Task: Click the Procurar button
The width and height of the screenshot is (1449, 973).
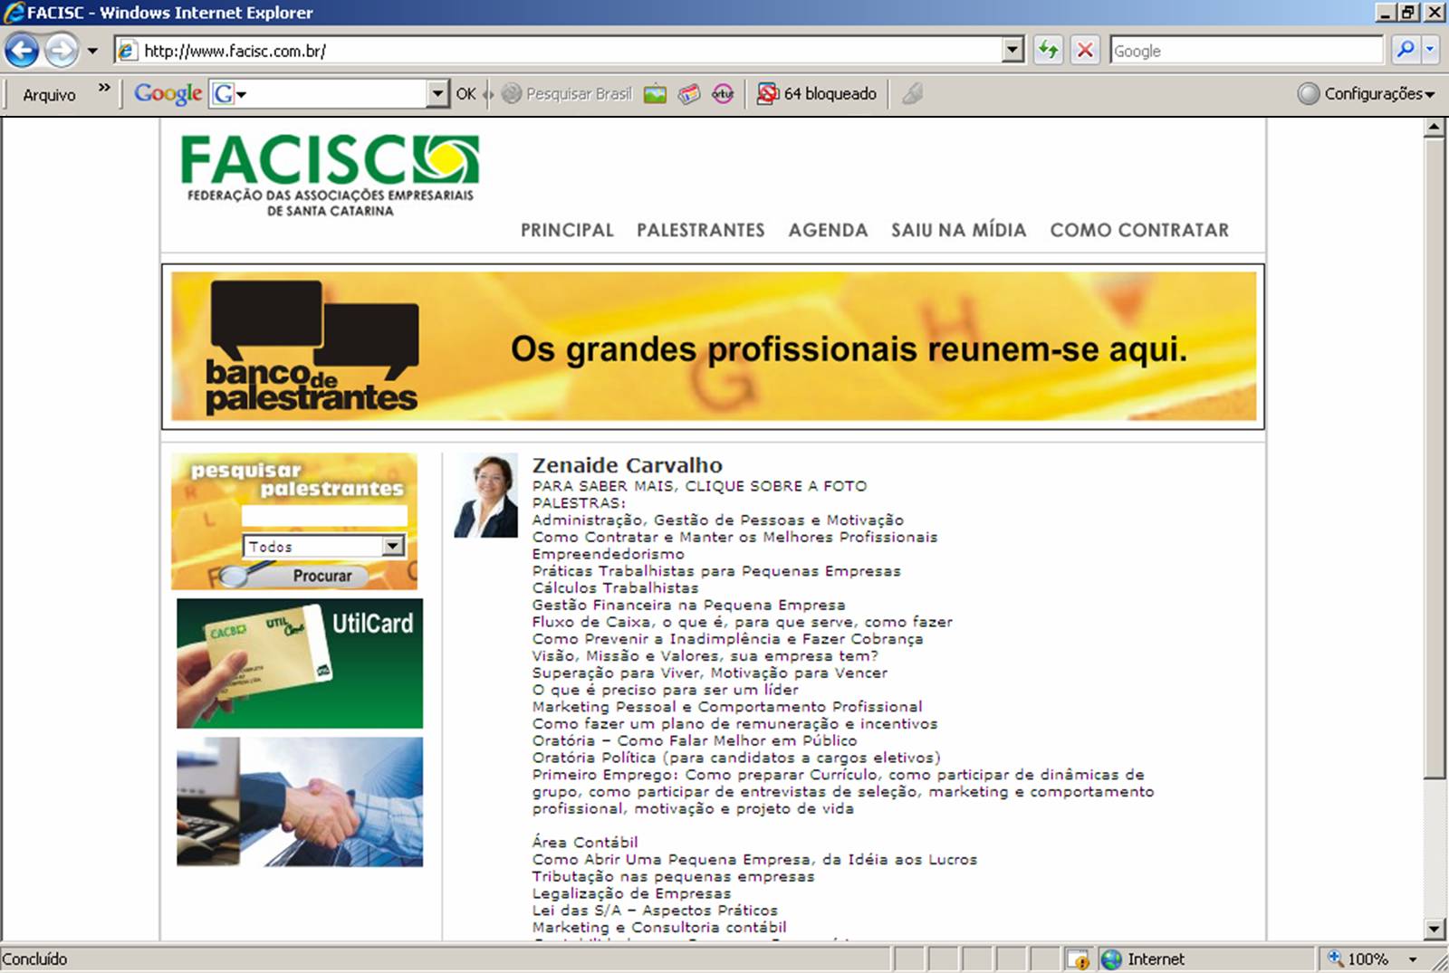Action: pyautogui.click(x=321, y=576)
